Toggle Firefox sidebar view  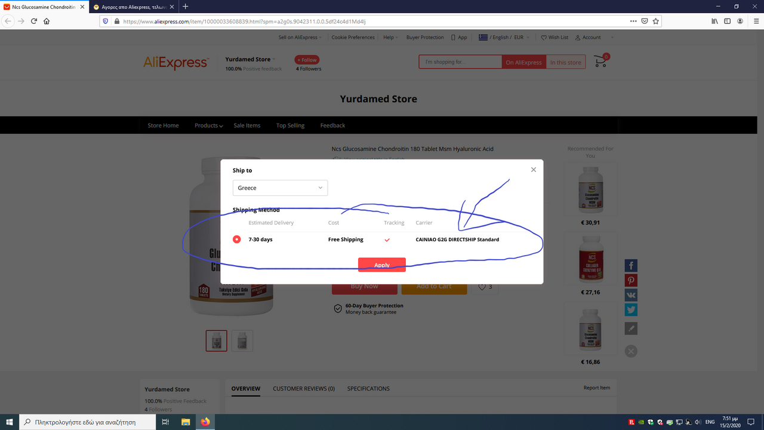pos(727,21)
